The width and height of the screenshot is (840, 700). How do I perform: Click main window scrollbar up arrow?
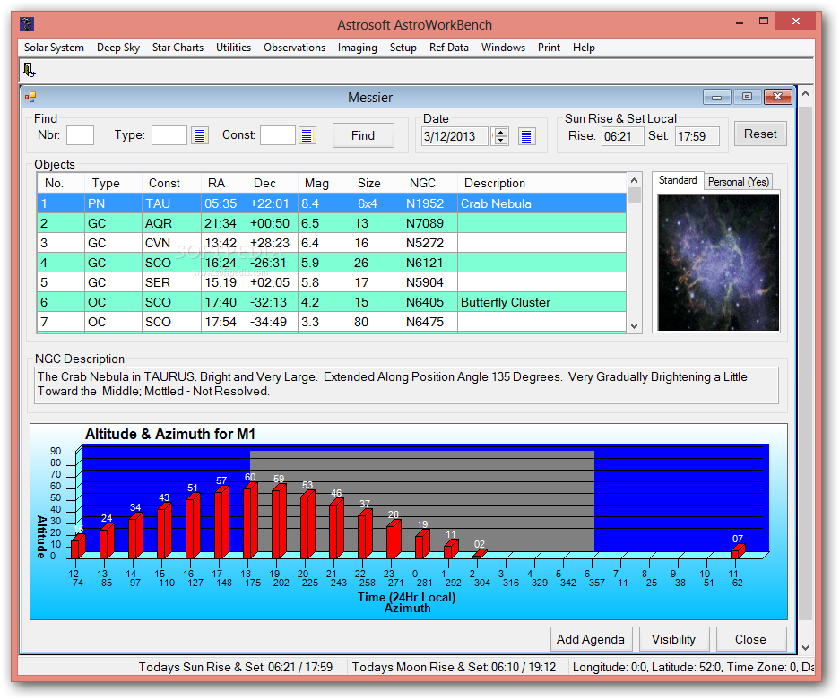[805, 93]
